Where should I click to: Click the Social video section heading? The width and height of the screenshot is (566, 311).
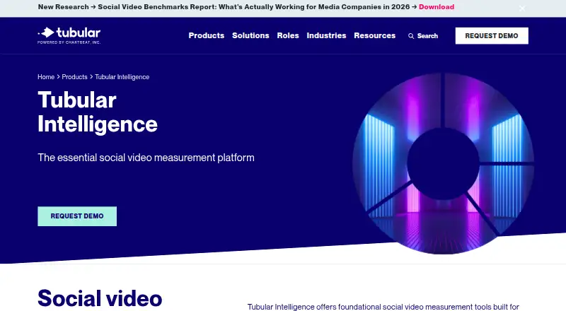pyautogui.click(x=100, y=299)
